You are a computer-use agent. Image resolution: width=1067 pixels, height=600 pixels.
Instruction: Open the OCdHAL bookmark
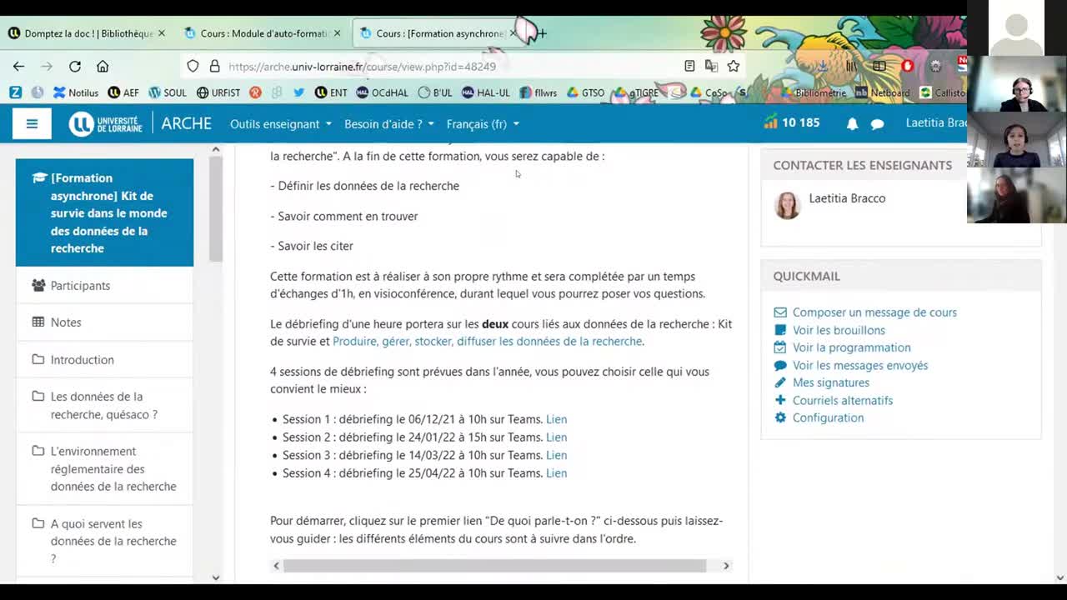382,92
